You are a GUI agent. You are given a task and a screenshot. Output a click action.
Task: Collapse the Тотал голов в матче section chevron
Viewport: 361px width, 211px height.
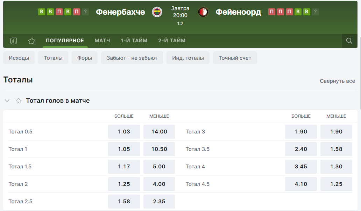point(7,101)
